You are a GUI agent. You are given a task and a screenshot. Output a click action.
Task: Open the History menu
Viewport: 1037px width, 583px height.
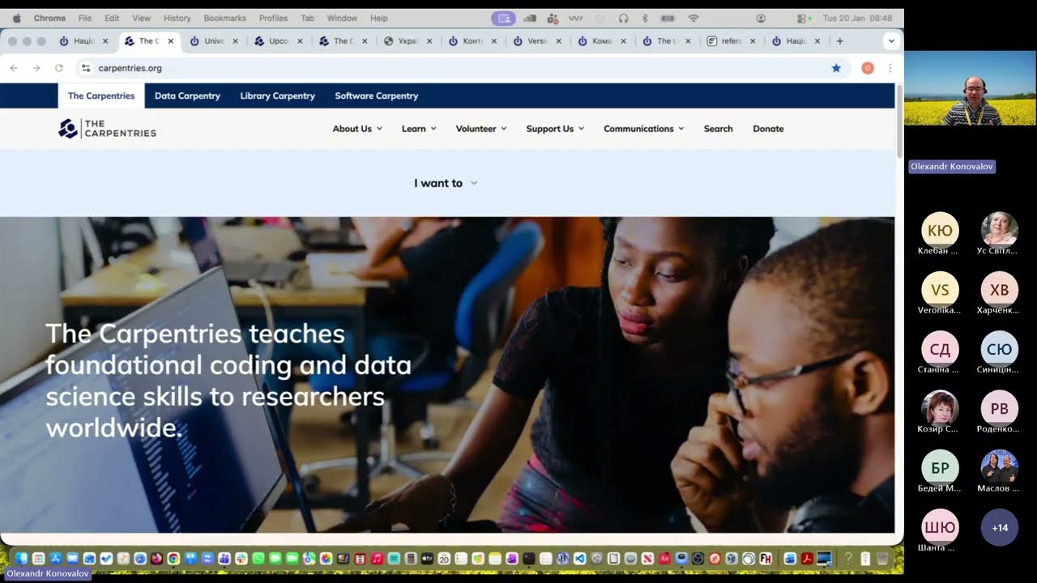(177, 18)
